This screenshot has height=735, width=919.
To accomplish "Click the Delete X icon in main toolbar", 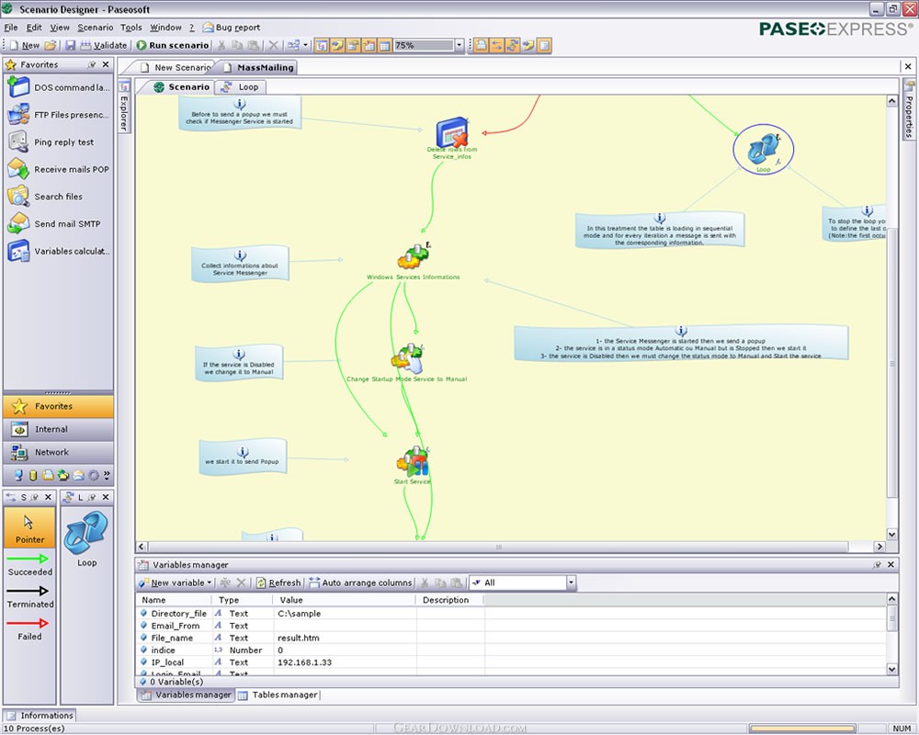I will click(x=273, y=45).
